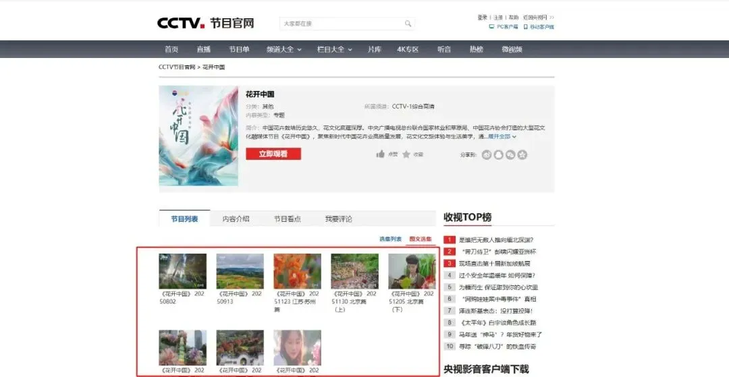This screenshot has width=729, height=377.
Task: Open 热榜 in navigation bar
Action: point(477,49)
